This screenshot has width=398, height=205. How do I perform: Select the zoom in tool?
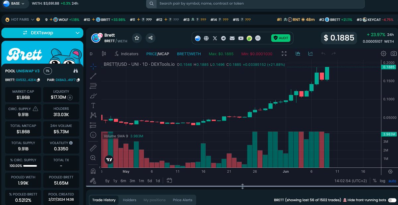coord(93,158)
